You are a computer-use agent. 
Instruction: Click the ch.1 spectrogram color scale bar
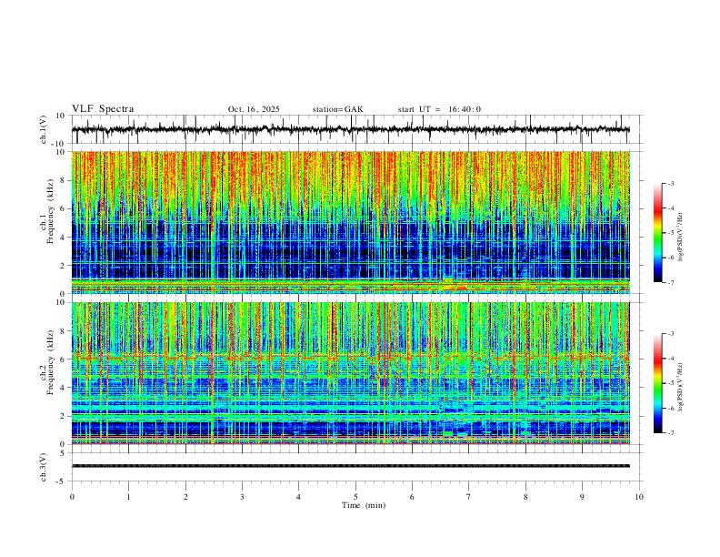[x=657, y=233]
